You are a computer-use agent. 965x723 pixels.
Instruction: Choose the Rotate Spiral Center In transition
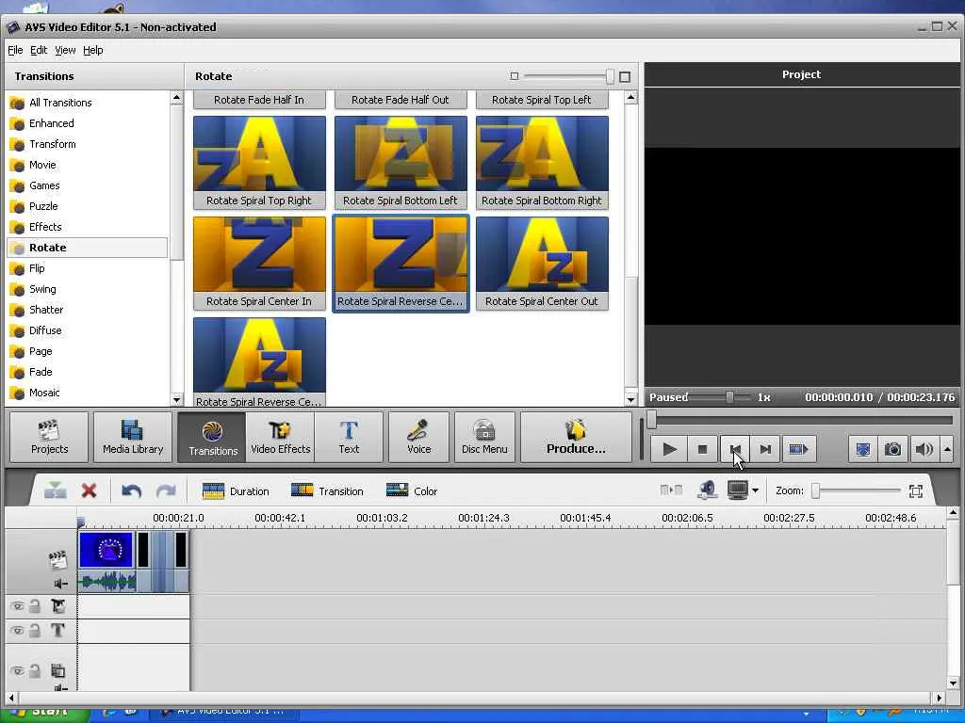259,264
